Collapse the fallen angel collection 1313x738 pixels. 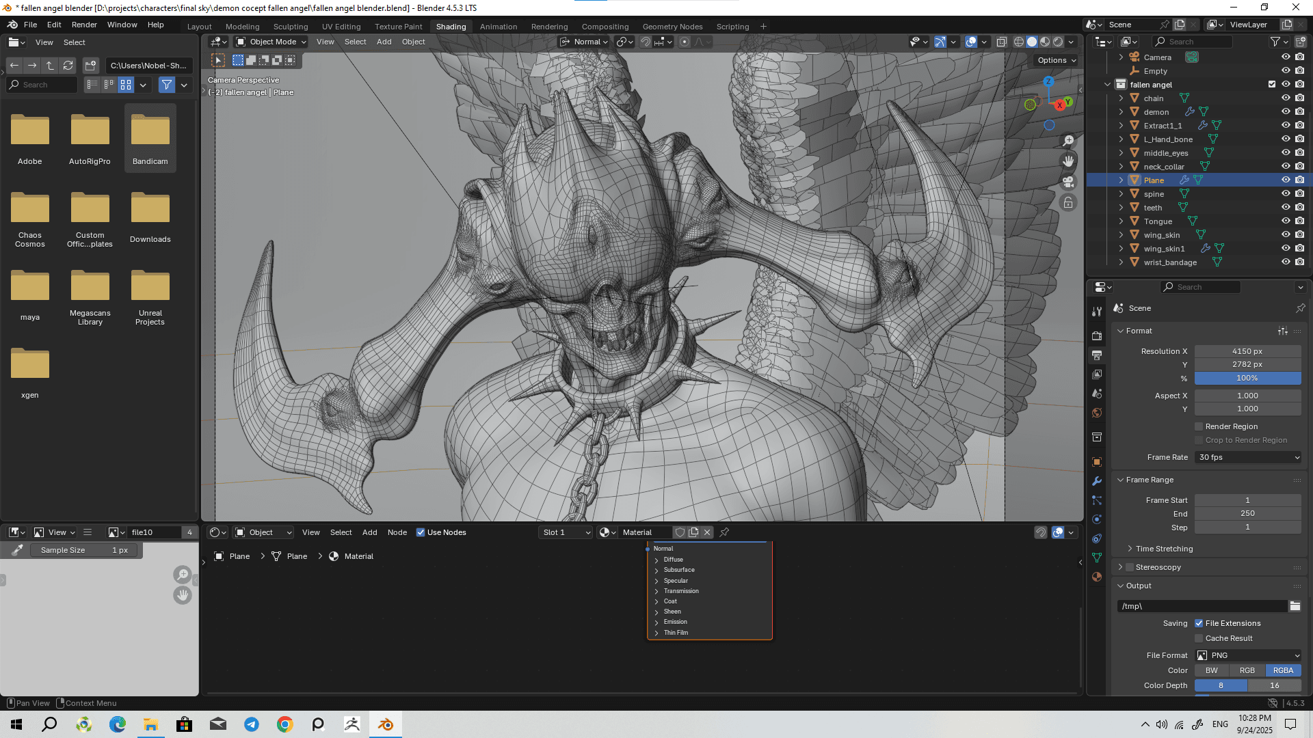click(x=1107, y=85)
